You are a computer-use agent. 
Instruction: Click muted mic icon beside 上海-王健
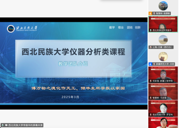pos(151,47)
